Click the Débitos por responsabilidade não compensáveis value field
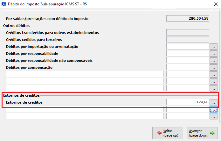This screenshot has height=141, width=221. (x=187, y=60)
